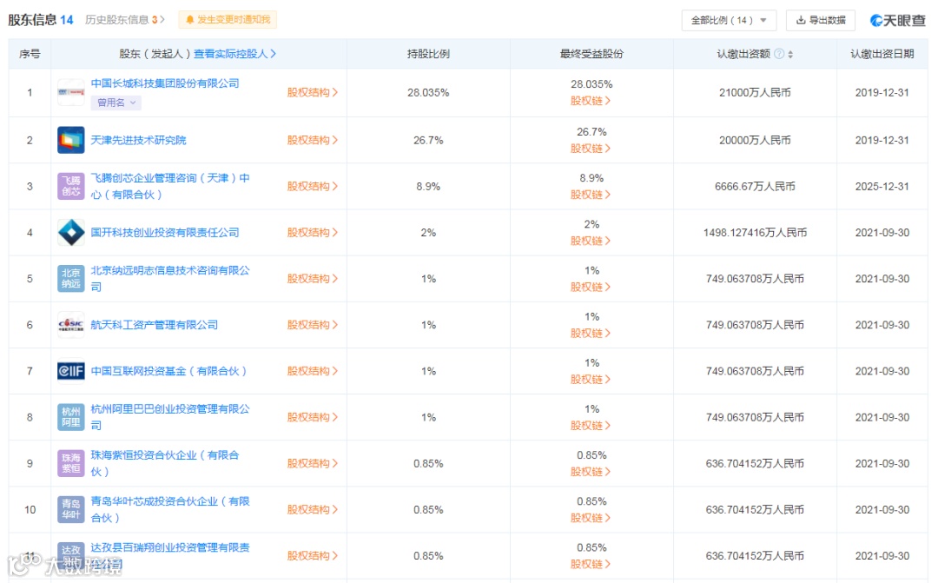Image resolution: width=938 pixels, height=583 pixels.
Task: Expand 股权结构 for 北京纳远明志
Action: point(313,278)
